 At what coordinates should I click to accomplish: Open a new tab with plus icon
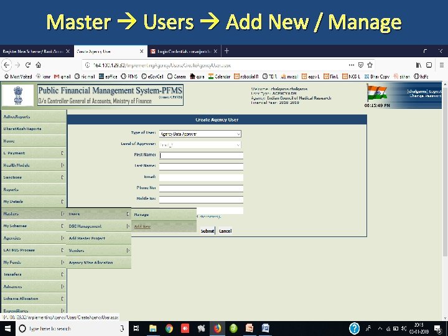(226, 51)
